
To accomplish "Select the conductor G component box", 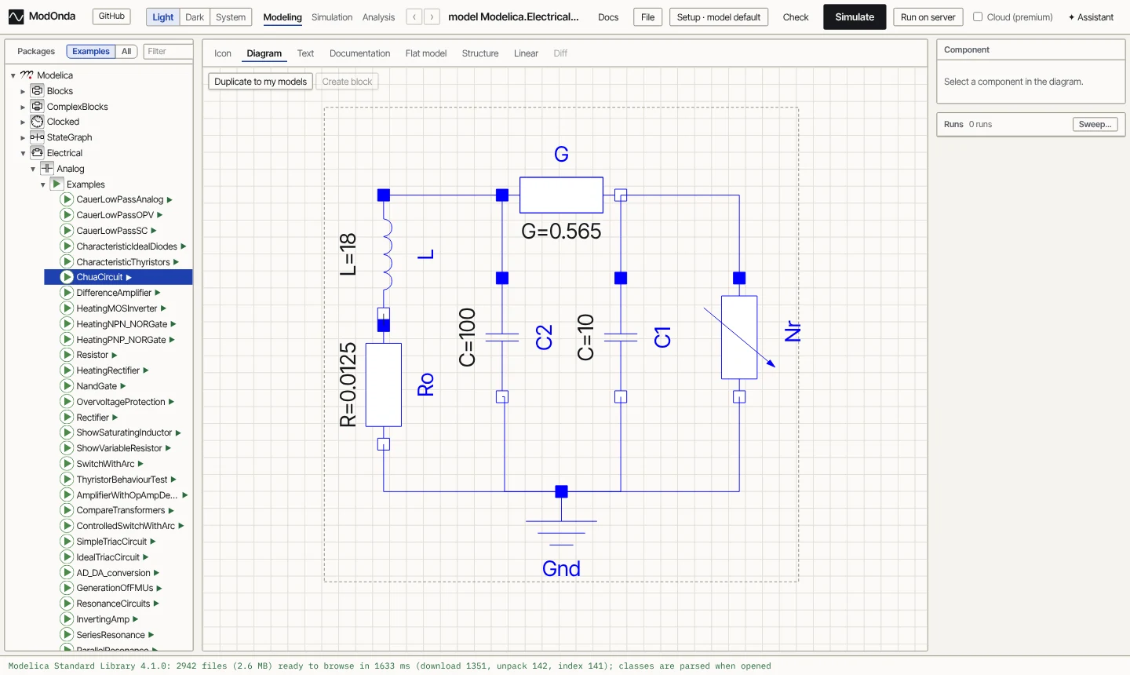I will 561,195.
